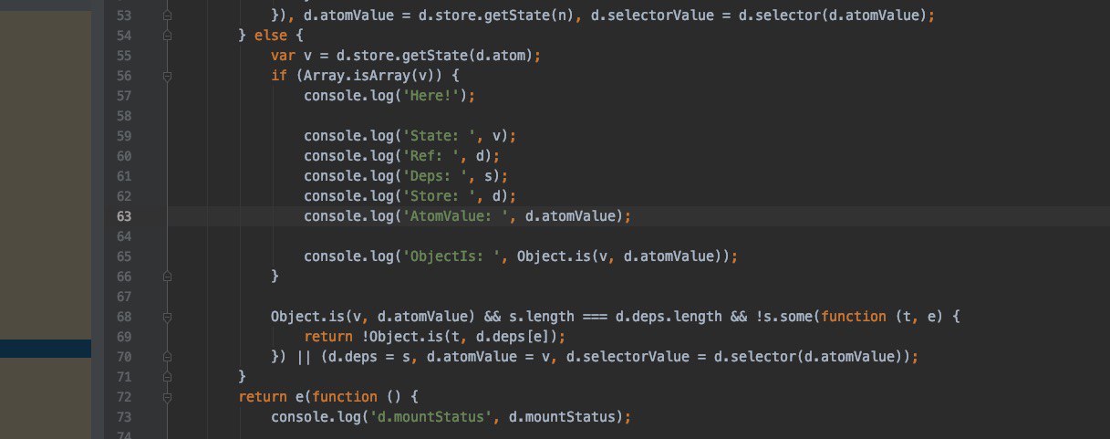Collapse the if Array.isArray fold at line 56

(167, 77)
